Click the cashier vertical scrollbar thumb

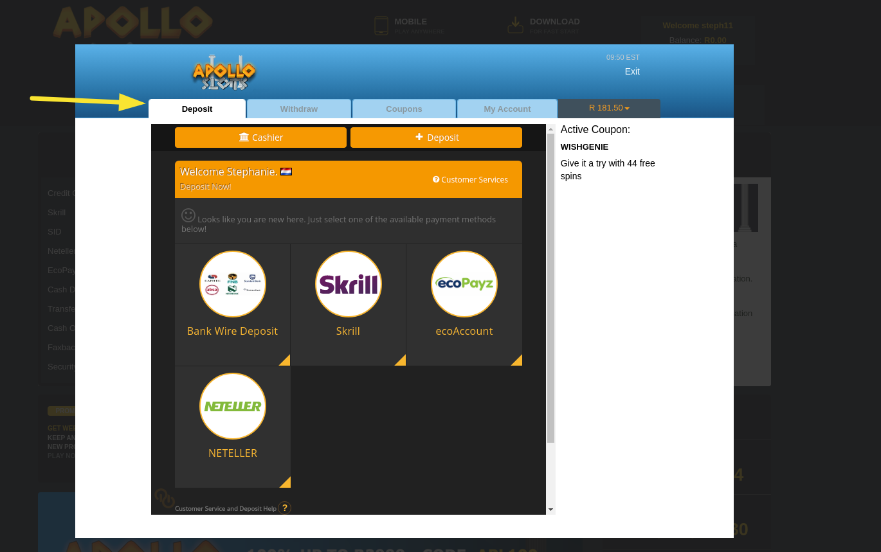[550, 289]
